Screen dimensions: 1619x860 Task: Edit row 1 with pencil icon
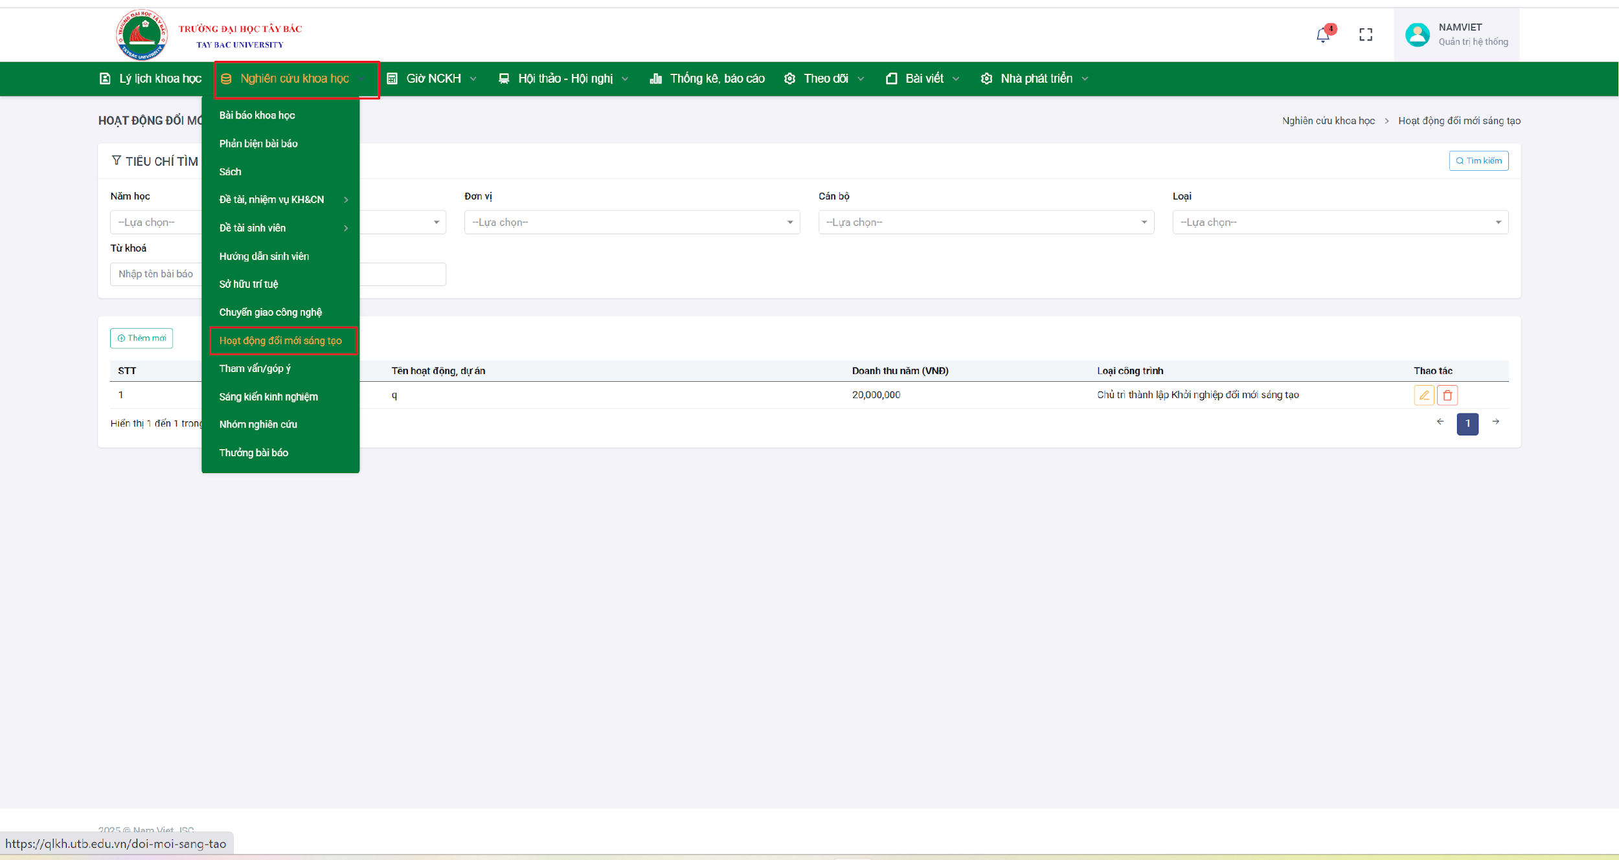pyautogui.click(x=1423, y=395)
